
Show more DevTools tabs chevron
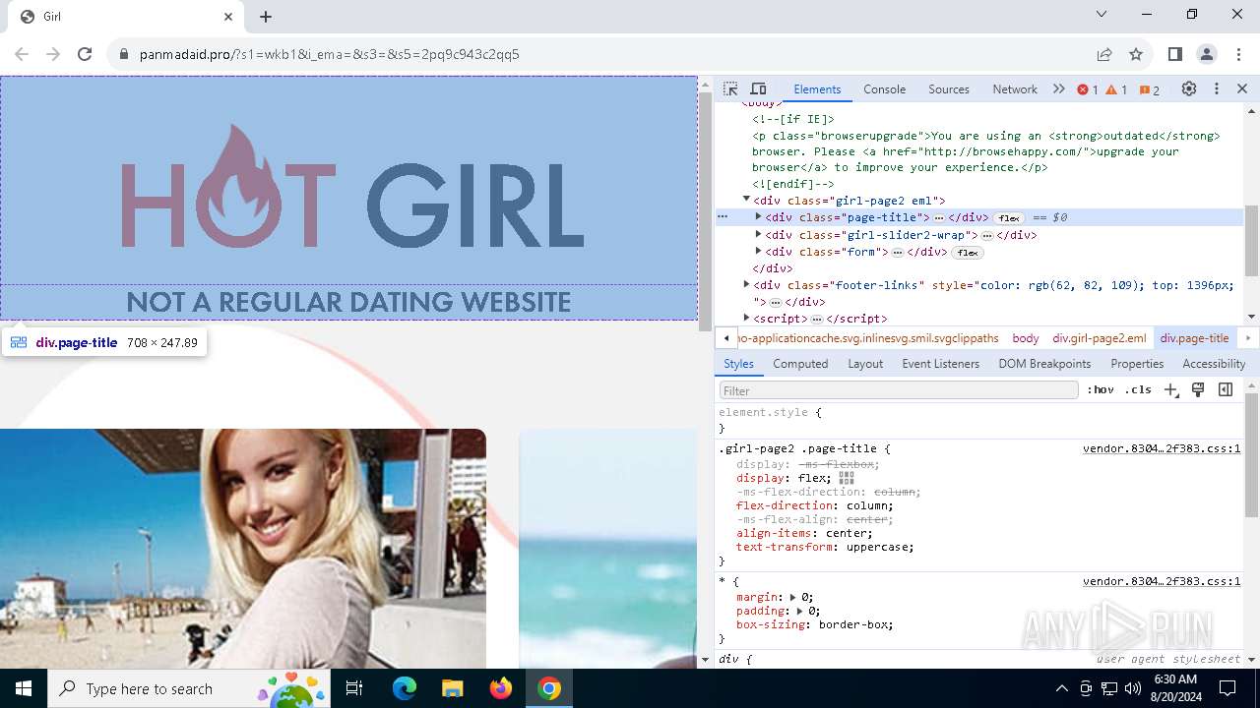1058,89
